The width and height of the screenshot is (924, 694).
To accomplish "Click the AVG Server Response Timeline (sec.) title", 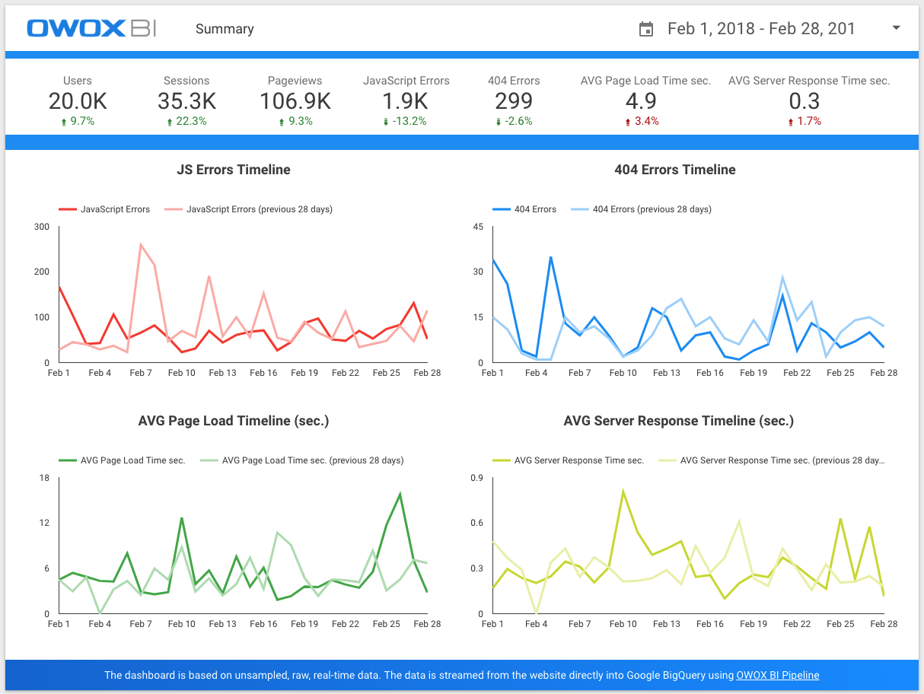I will pos(678,421).
